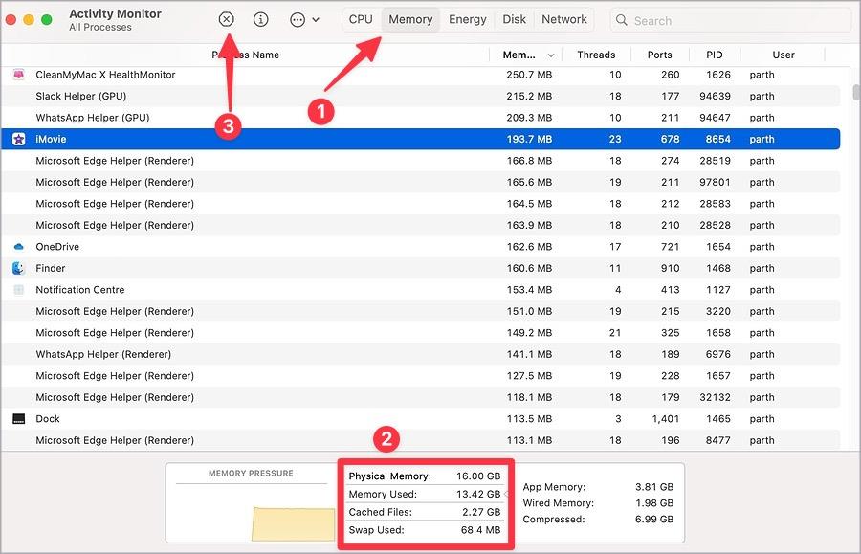Click the Physical Memory 16.00 GB value
The height and width of the screenshot is (554, 861).
click(x=478, y=476)
